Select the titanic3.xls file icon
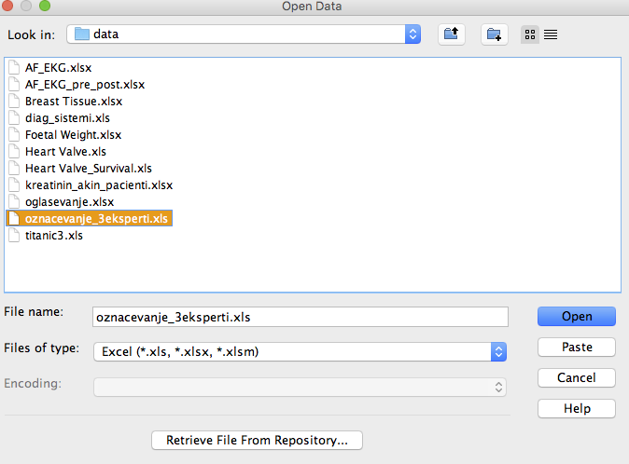Viewport: 629px width, 464px height. 14,235
